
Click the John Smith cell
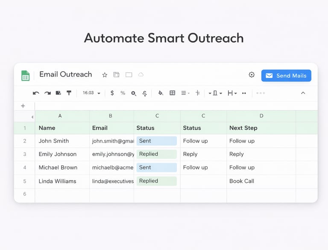(x=62, y=141)
